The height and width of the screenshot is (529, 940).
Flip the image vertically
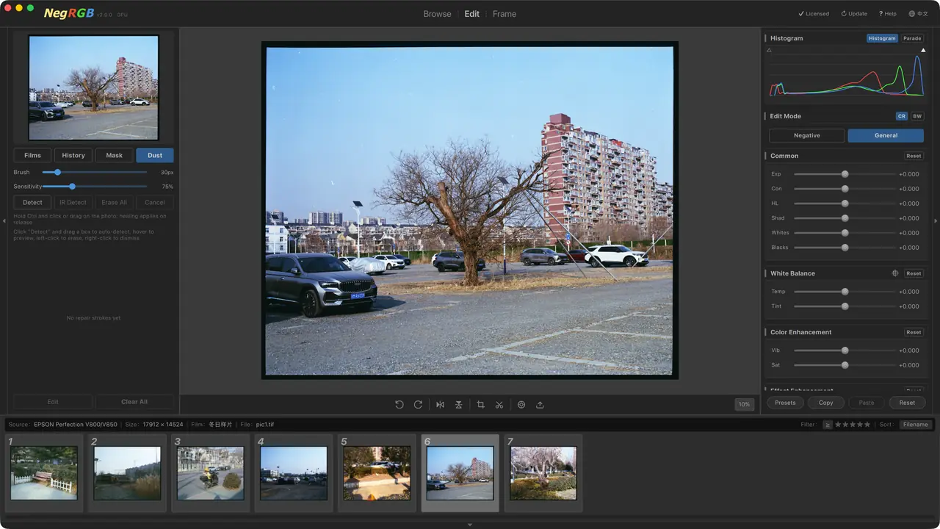(458, 405)
